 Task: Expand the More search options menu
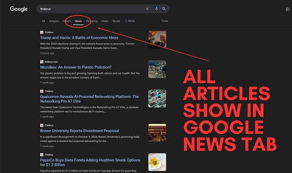click(x=130, y=21)
